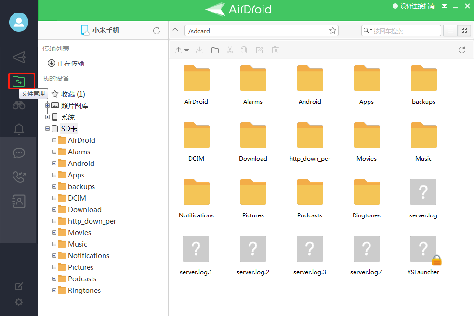Image resolution: width=474 pixels, height=316 pixels.
Task: Click the delete trash icon
Action: pyautogui.click(x=275, y=50)
